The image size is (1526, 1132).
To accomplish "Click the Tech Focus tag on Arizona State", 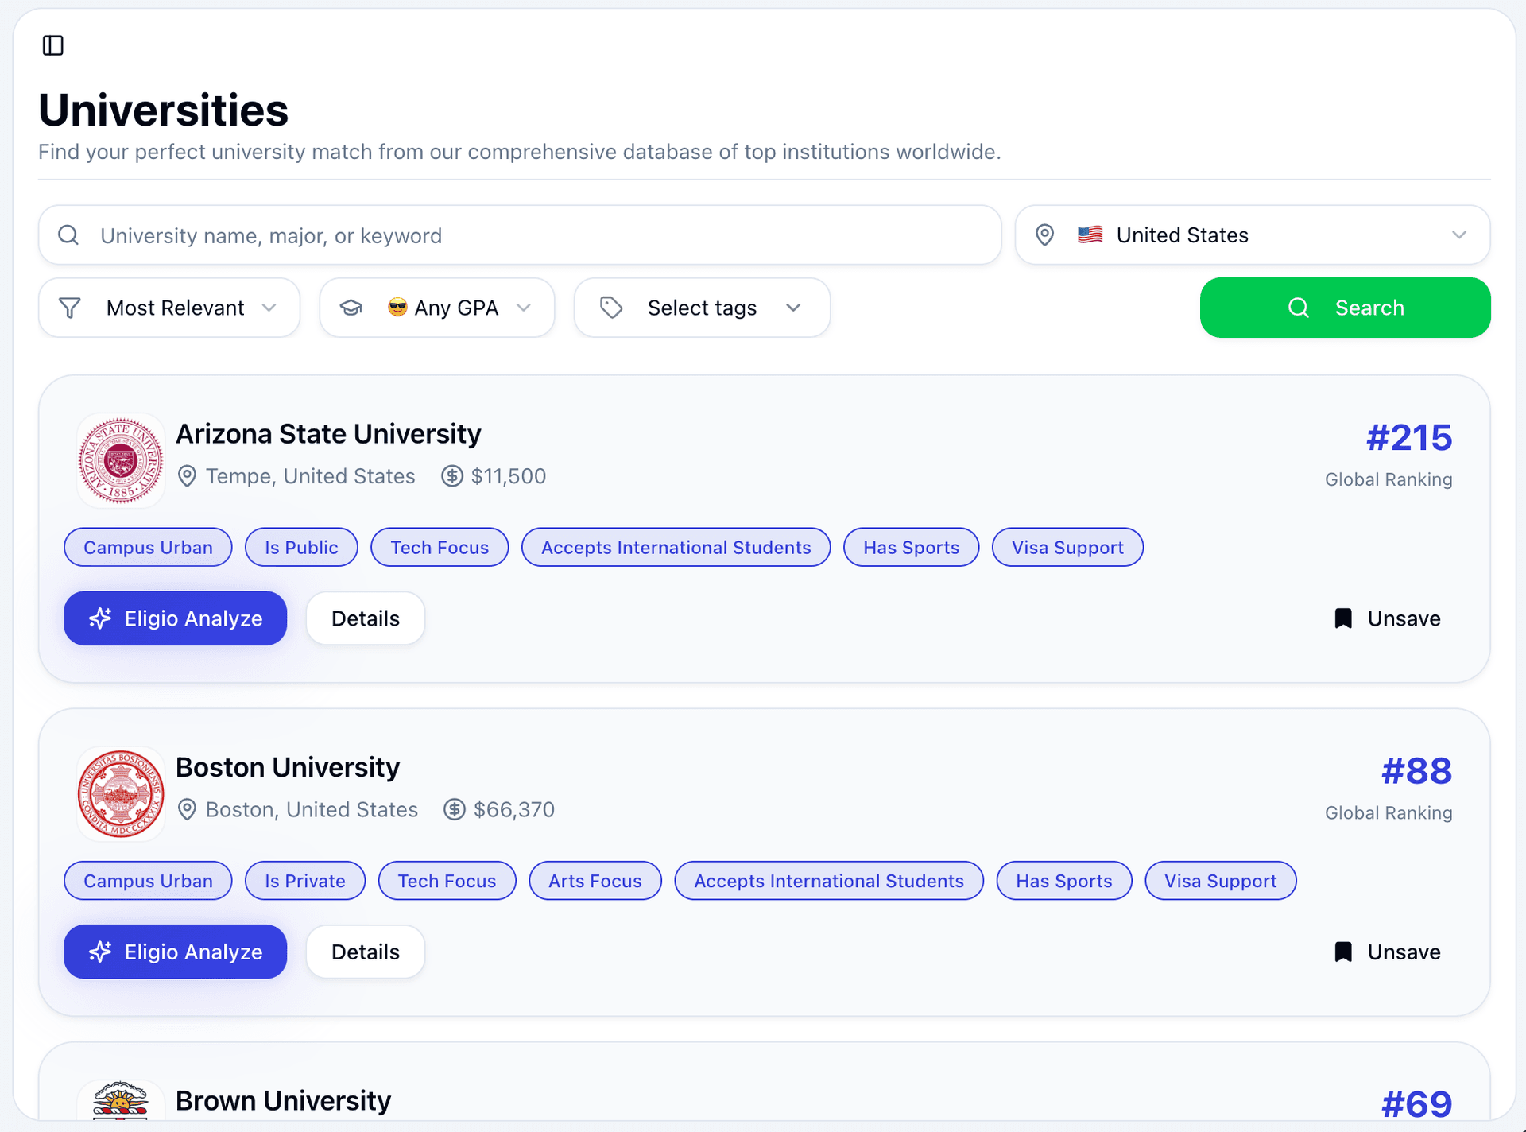I will [x=440, y=547].
